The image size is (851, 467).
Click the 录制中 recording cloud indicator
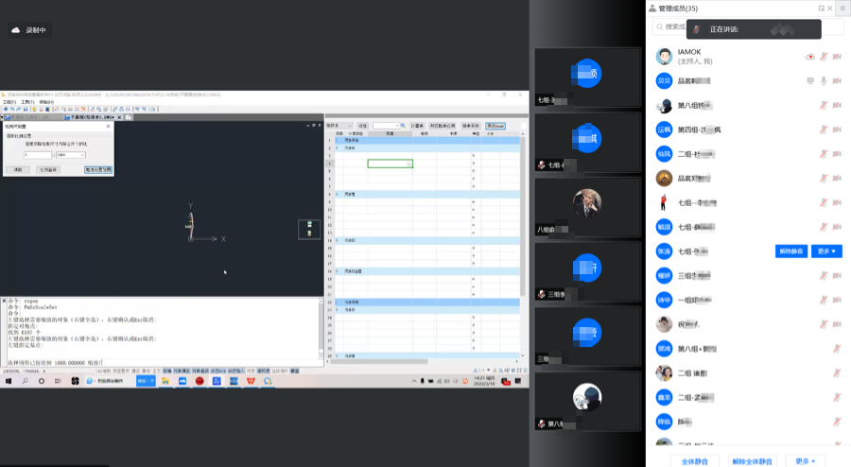[x=29, y=30]
